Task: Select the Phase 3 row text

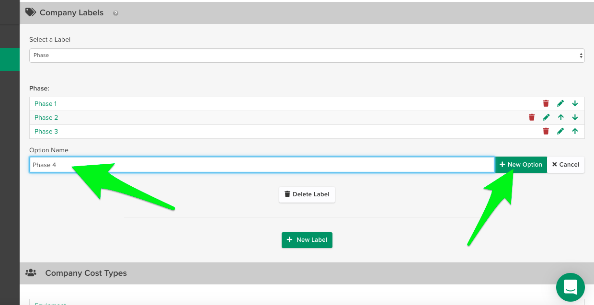Action: (46, 131)
